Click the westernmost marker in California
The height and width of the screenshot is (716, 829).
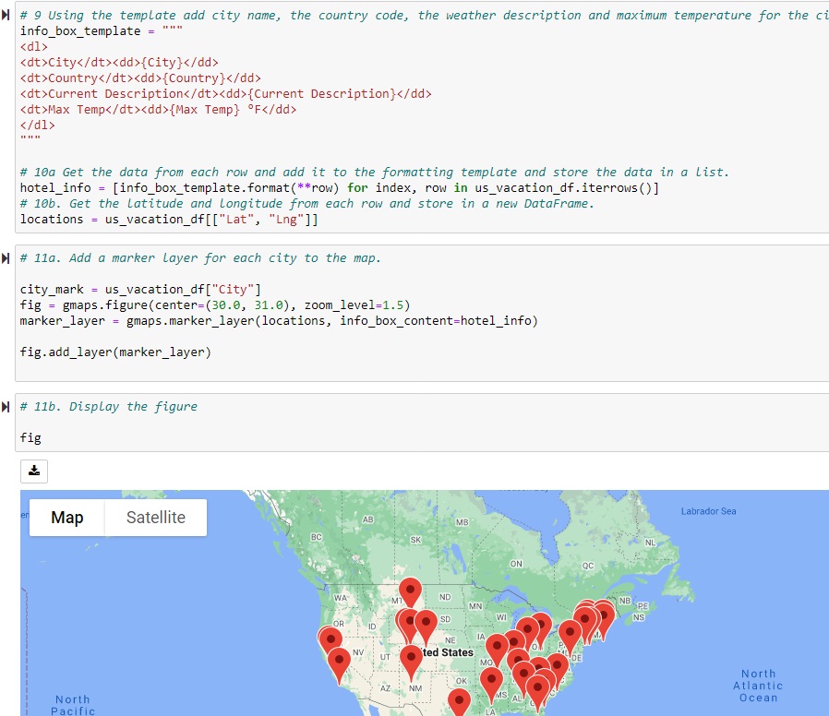[330, 637]
